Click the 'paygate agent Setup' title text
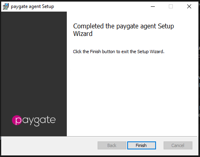The width and height of the screenshot is (200, 157). tap(32, 6)
